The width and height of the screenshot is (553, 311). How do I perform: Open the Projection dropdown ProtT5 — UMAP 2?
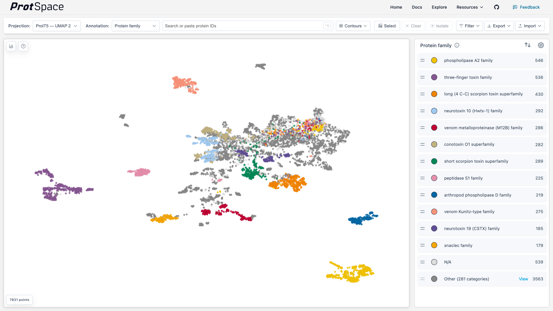[x=57, y=26]
